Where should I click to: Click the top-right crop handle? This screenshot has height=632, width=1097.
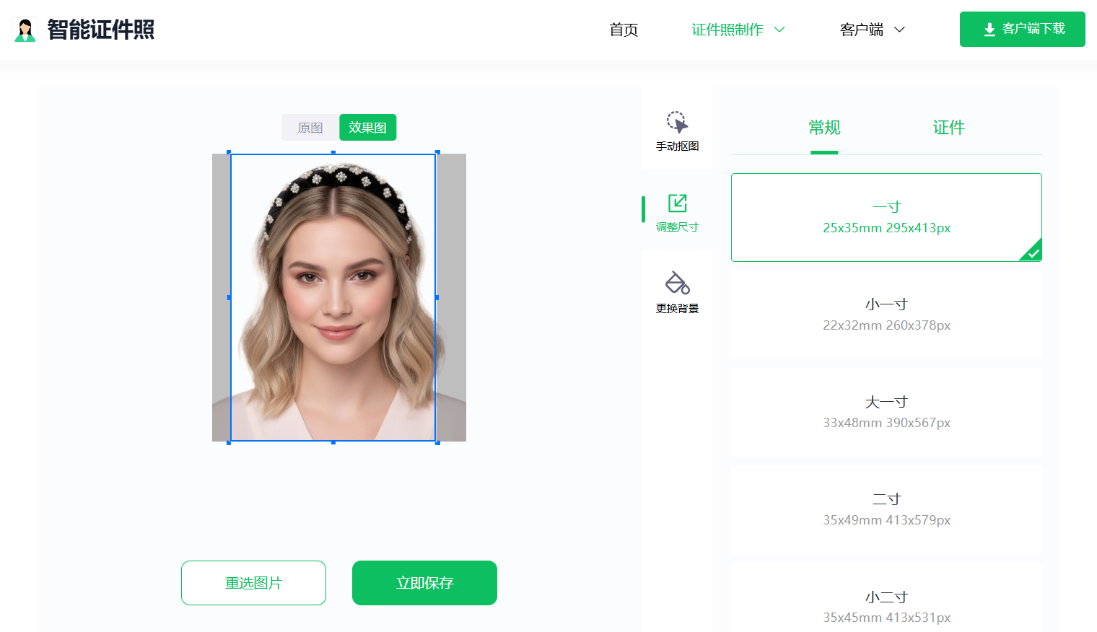click(437, 152)
